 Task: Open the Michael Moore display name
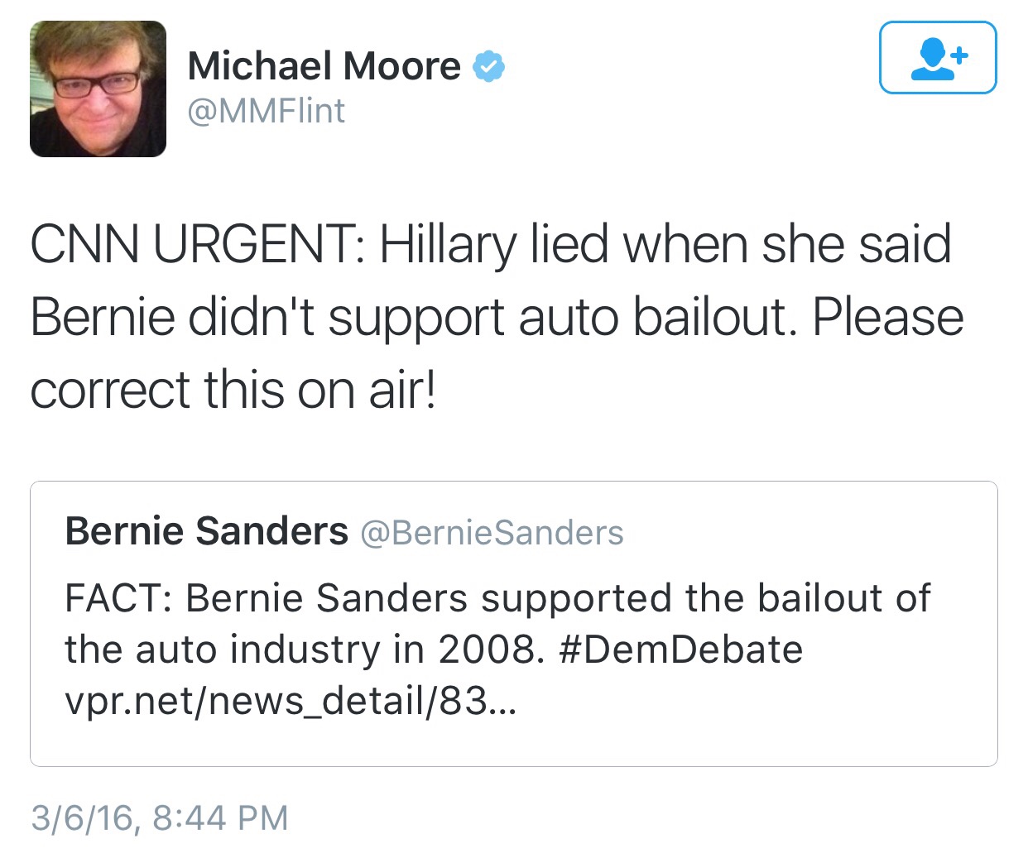(x=324, y=66)
